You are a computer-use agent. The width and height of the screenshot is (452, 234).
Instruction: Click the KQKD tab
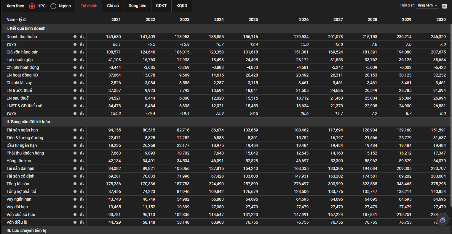click(x=182, y=6)
